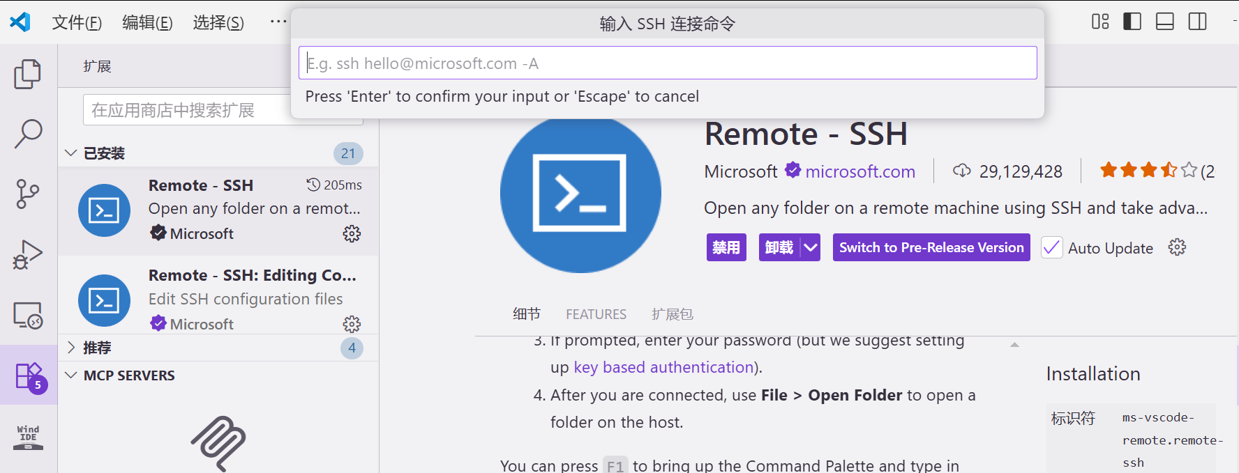Click the large Remote - SSH logo
The height and width of the screenshot is (473, 1239).
click(x=580, y=193)
